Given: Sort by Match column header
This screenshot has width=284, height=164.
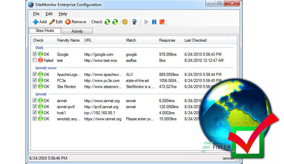Looking at the screenshot, I should click(141, 40).
